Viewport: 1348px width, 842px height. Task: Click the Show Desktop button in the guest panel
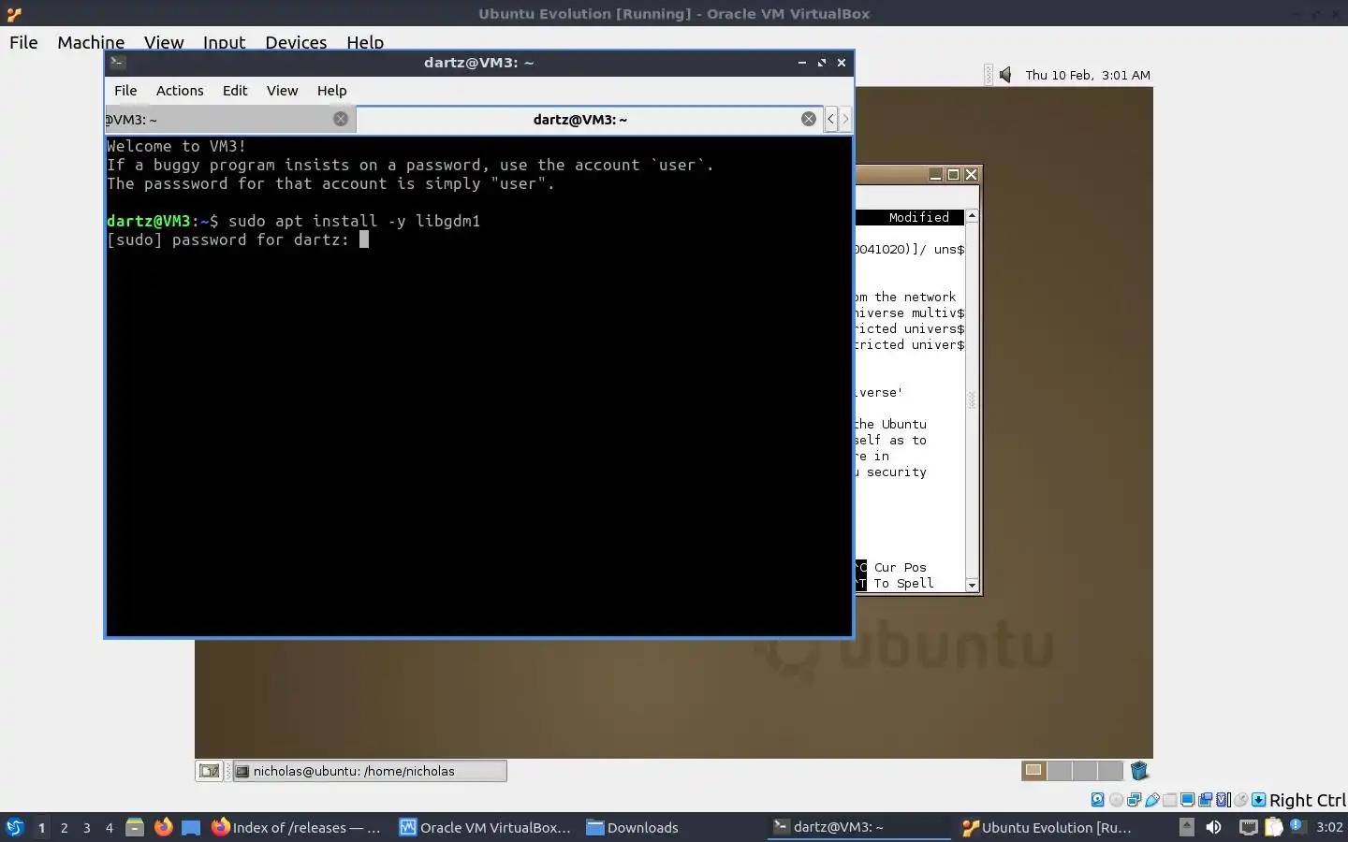tap(209, 771)
